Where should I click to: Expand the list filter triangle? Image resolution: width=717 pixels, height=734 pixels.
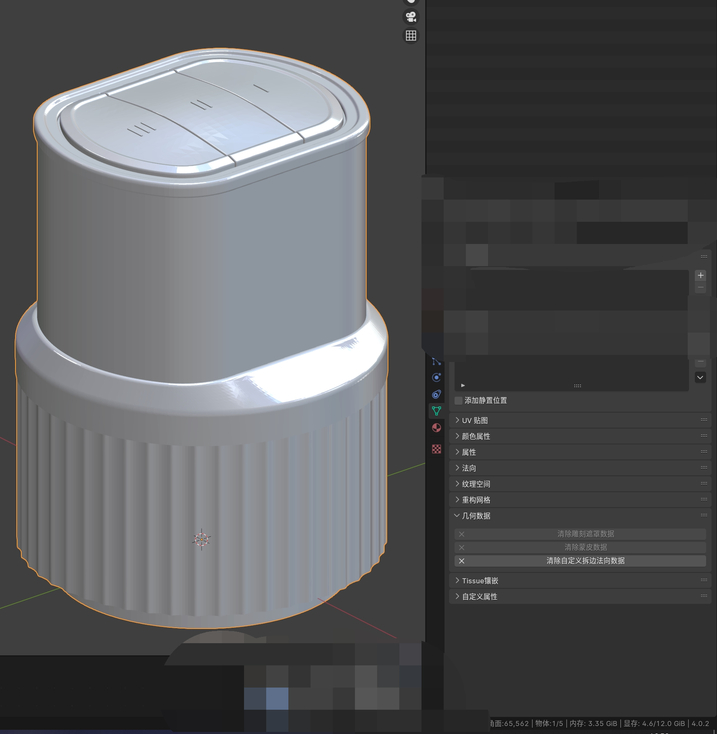[x=463, y=385]
